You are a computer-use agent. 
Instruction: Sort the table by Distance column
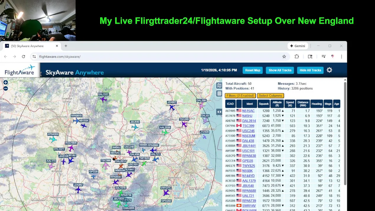pyautogui.click(x=303, y=104)
